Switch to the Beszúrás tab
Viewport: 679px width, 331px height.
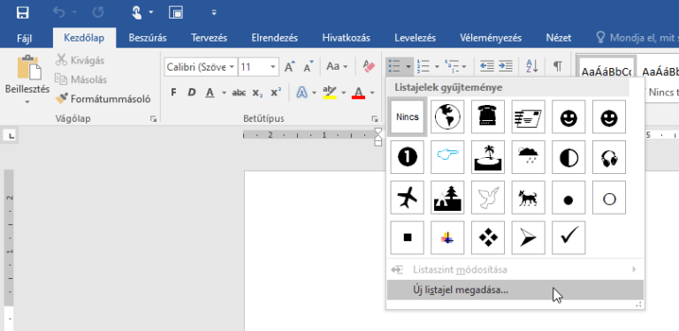(148, 38)
